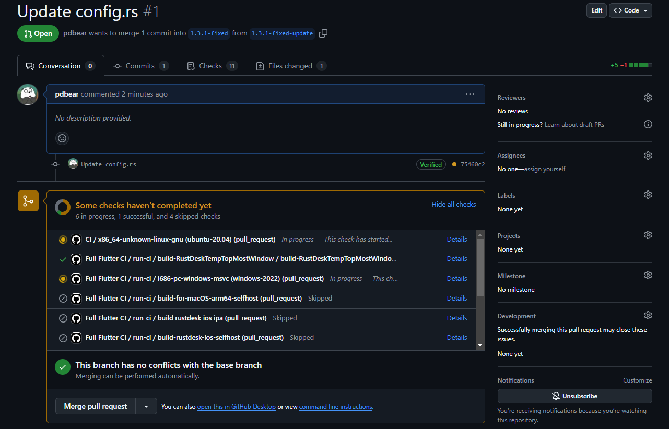
Task: Open the assign yourself link
Action: pyautogui.click(x=545, y=169)
